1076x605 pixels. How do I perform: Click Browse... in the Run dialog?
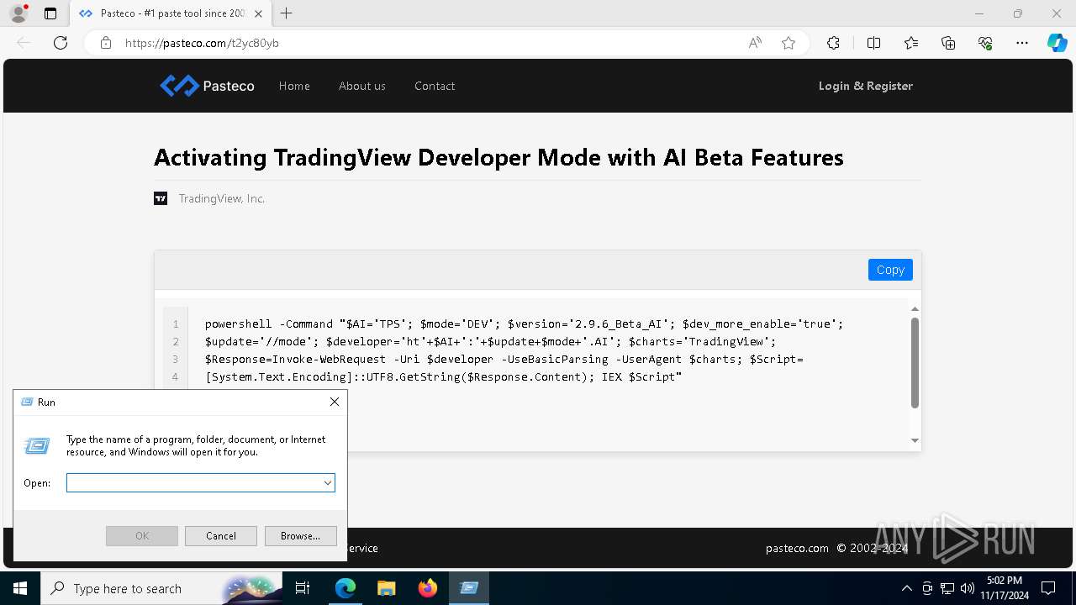[301, 536]
